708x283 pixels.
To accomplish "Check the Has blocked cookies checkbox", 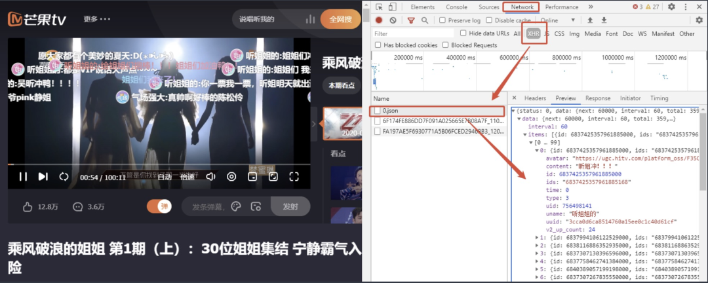I will coord(378,45).
